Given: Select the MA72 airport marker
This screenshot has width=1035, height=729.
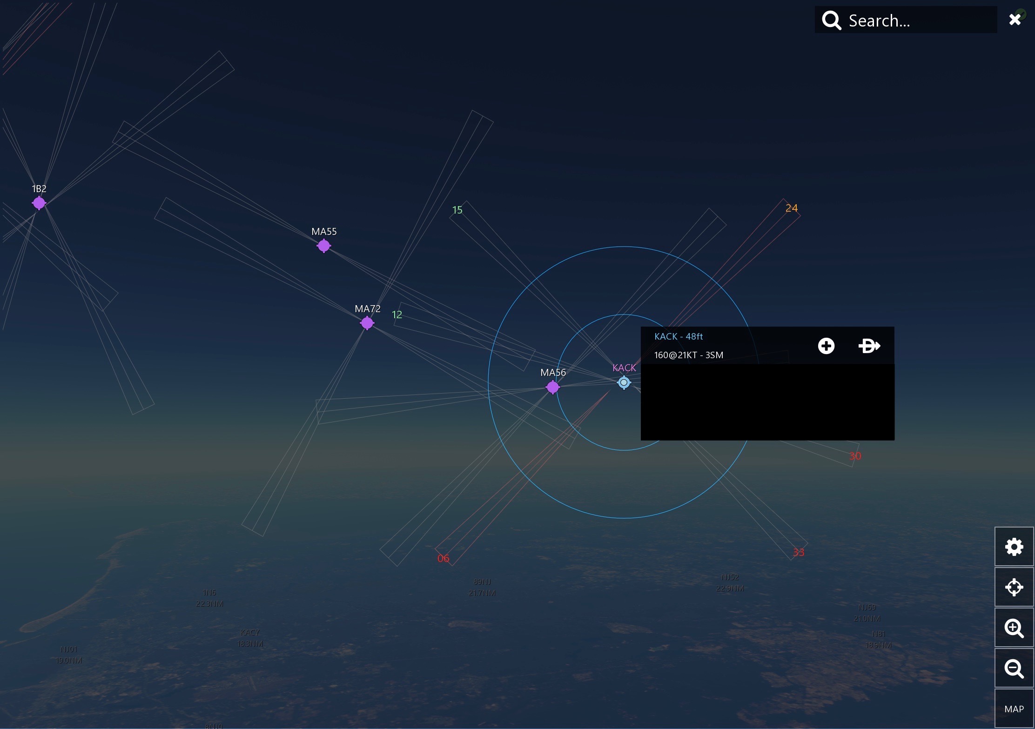Looking at the screenshot, I should (367, 323).
